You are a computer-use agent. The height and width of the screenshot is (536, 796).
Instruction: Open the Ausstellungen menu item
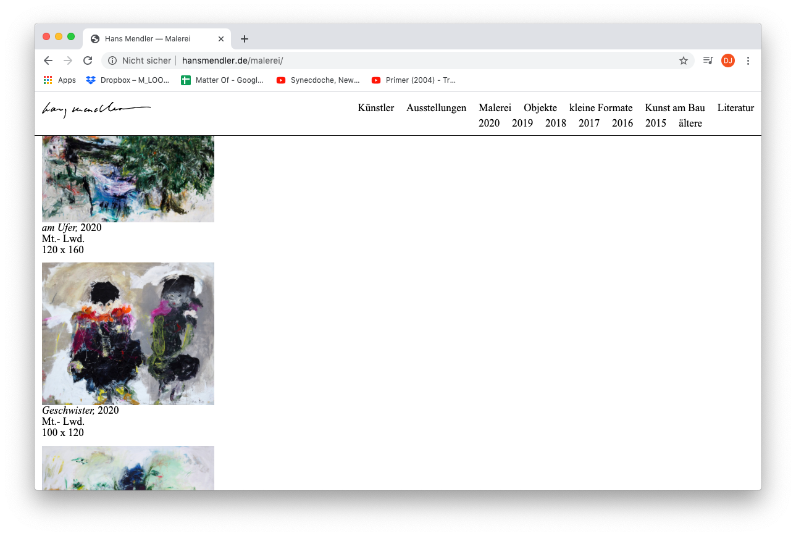[x=436, y=108]
